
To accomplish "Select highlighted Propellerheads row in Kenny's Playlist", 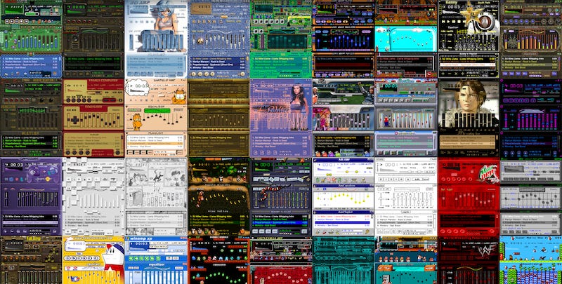I will point(466,65).
